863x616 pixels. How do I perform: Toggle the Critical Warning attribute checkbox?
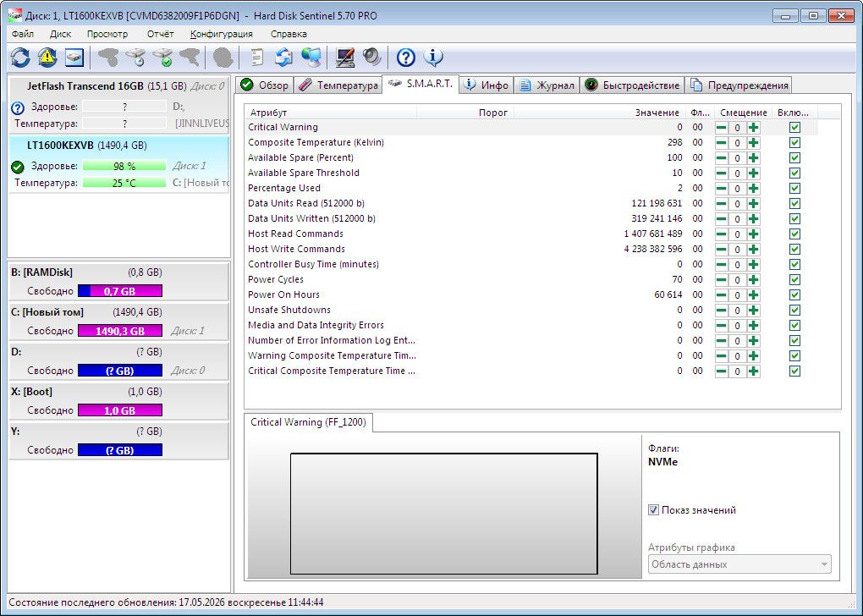pyautogui.click(x=794, y=128)
